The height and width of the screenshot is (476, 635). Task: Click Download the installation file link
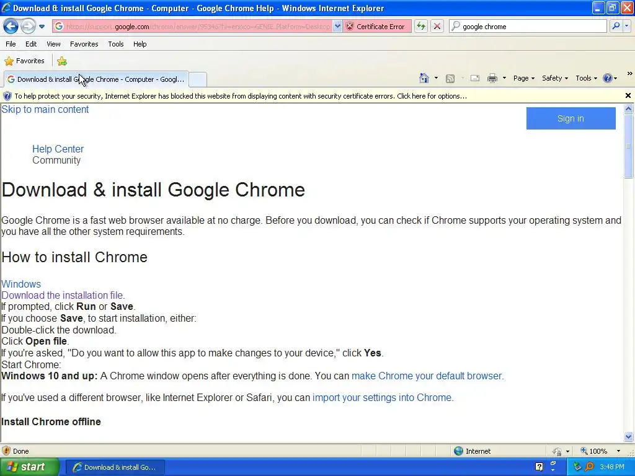[x=63, y=296]
